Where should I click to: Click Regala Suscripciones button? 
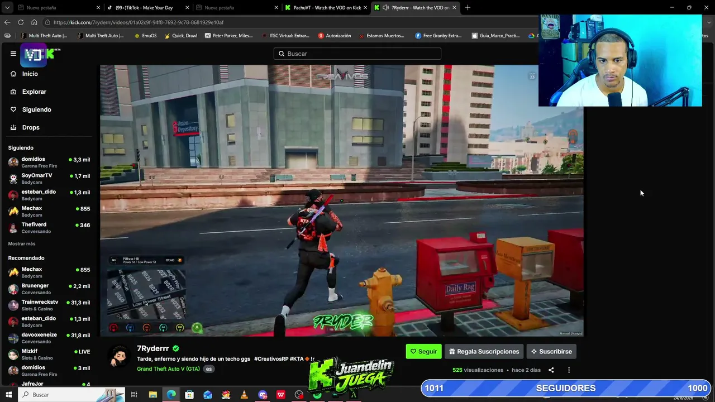(x=484, y=351)
